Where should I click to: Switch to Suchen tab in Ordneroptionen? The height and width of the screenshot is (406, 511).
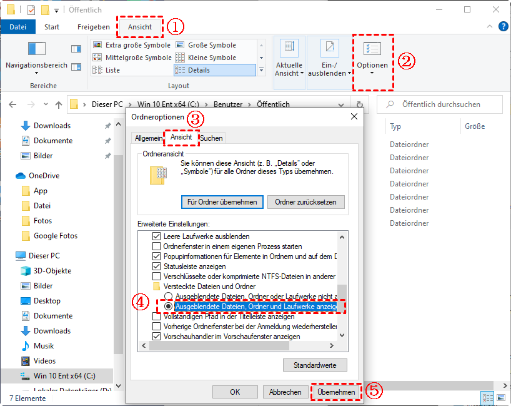tap(212, 138)
